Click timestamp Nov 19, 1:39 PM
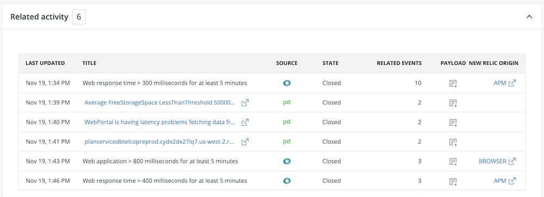The height and width of the screenshot is (197, 544). 48,103
